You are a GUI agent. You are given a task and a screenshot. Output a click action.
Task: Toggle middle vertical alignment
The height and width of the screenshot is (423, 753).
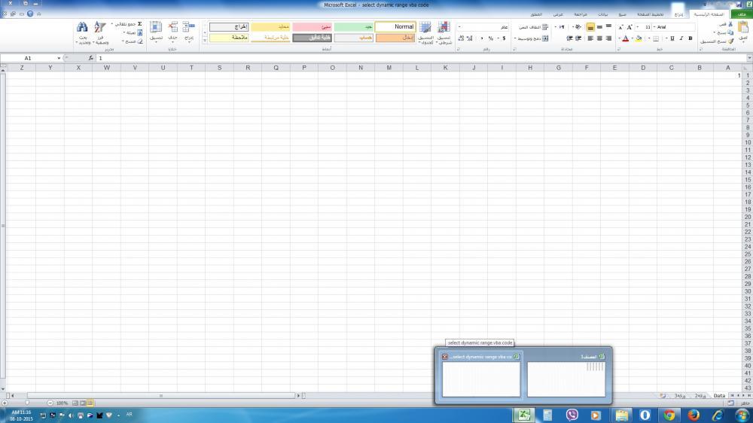599,27
